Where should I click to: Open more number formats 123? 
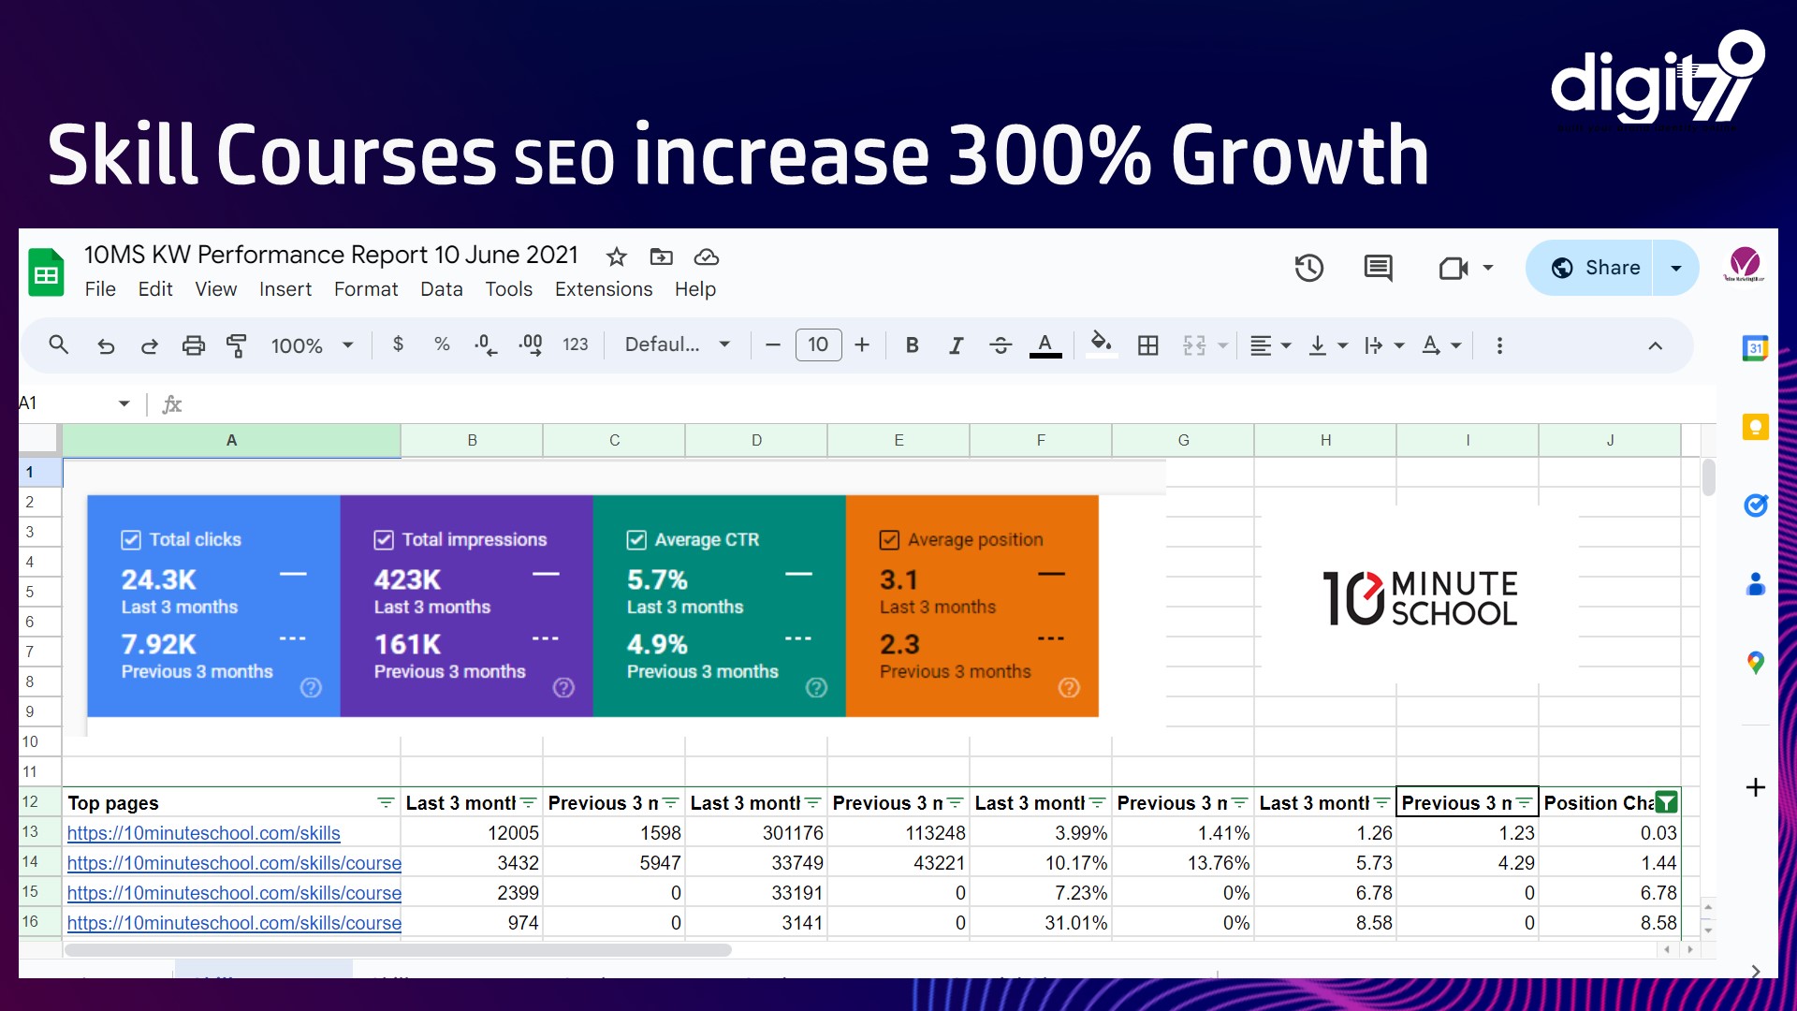tap(575, 344)
